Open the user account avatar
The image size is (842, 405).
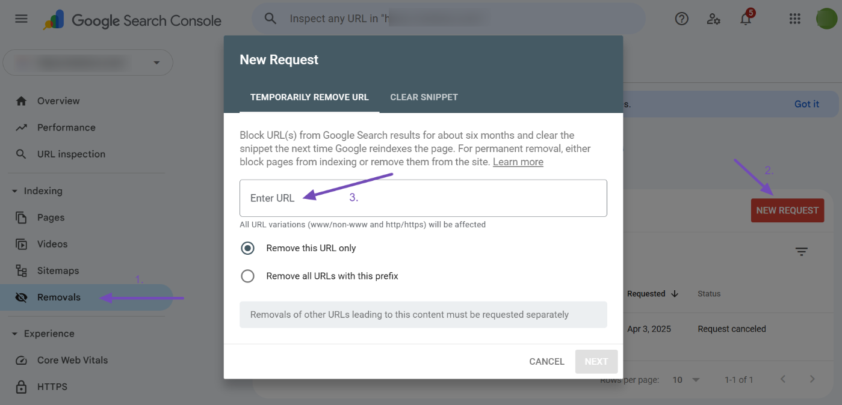click(x=826, y=19)
